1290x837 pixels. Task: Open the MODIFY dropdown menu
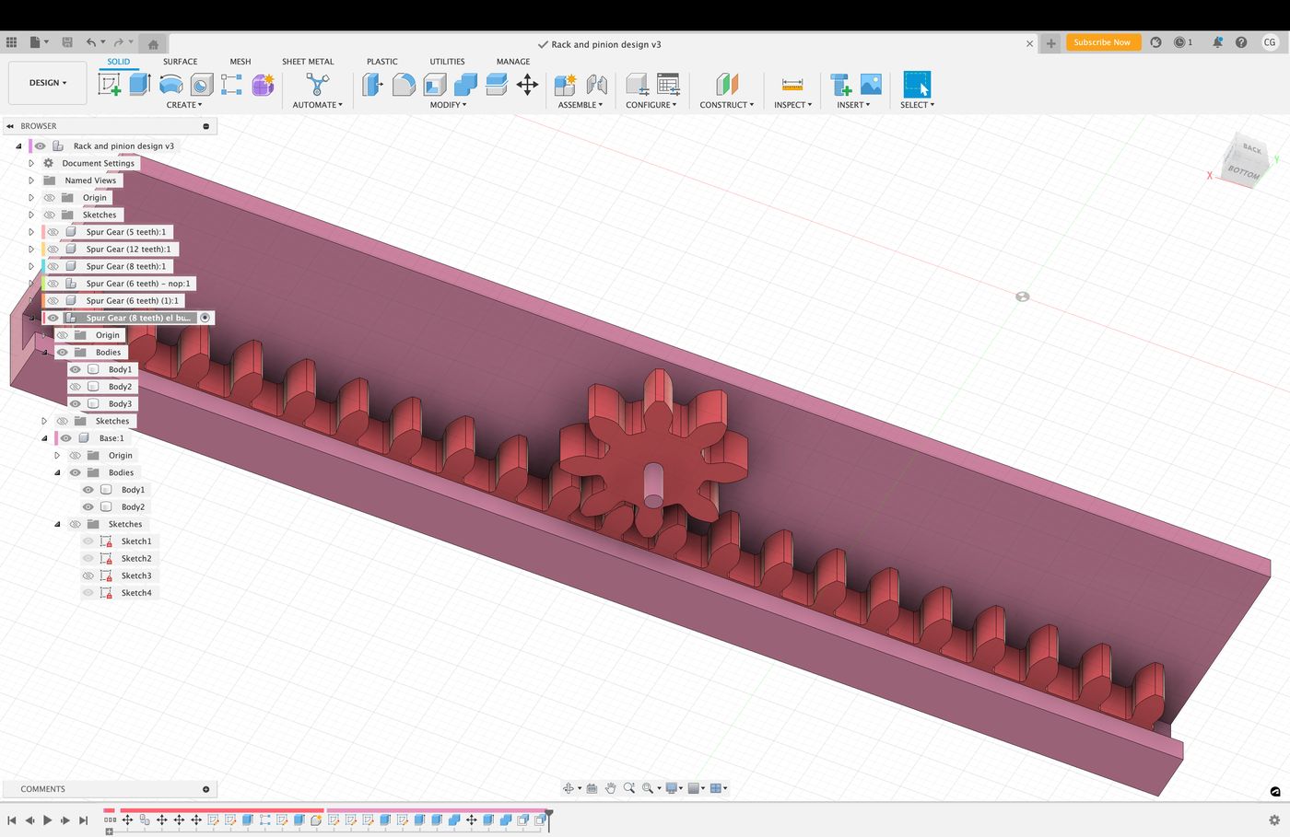coord(448,105)
